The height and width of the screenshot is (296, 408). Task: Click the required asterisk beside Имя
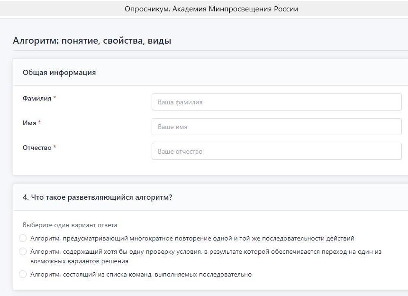(x=39, y=123)
